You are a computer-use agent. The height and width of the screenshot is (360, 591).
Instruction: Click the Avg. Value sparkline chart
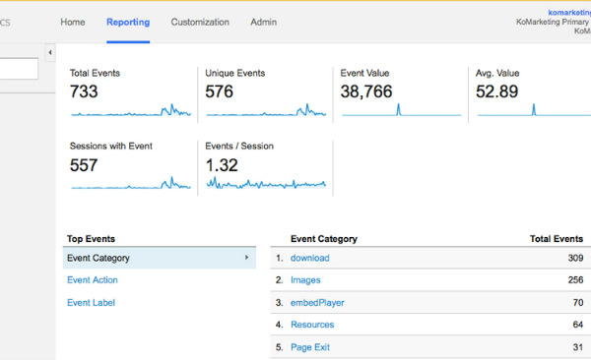(x=534, y=109)
